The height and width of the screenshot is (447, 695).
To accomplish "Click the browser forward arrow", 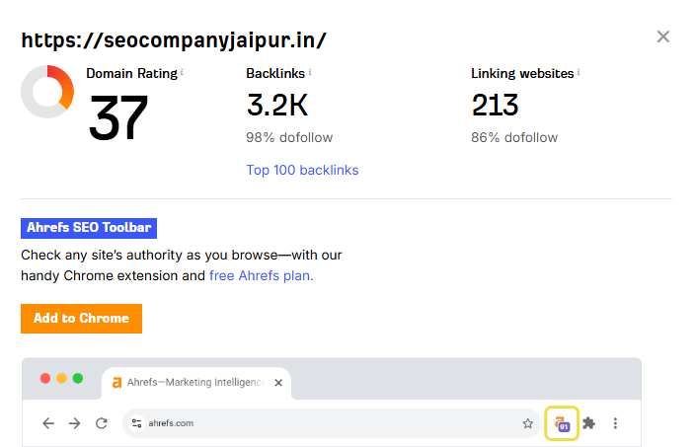I will pyautogui.click(x=74, y=423).
